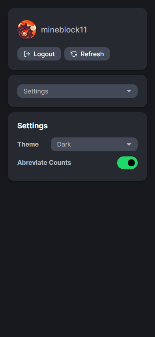This screenshot has height=337, width=155.
Task: Click the Settings text in the top selector
Action: 36,91
